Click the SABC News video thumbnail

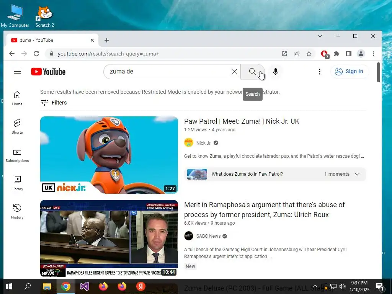pyautogui.click(x=109, y=238)
